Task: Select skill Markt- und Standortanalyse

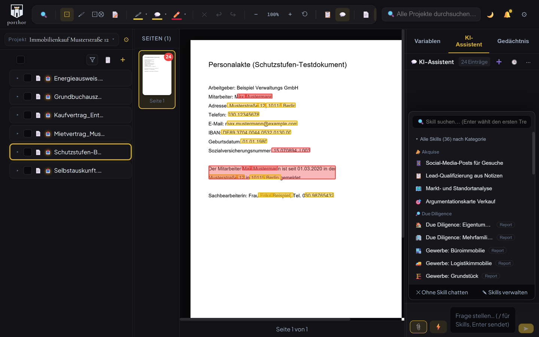Action: tap(459, 188)
